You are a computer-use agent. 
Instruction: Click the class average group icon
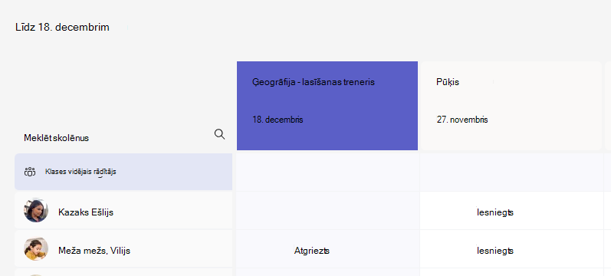coord(30,172)
